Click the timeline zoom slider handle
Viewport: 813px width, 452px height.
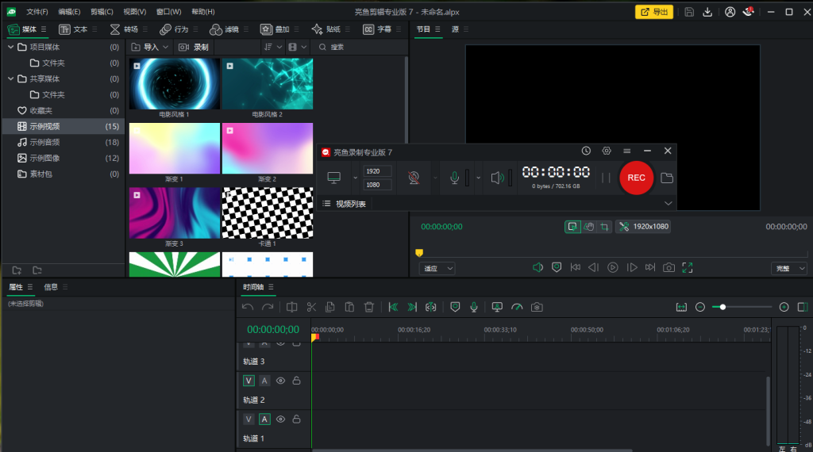tap(722, 307)
